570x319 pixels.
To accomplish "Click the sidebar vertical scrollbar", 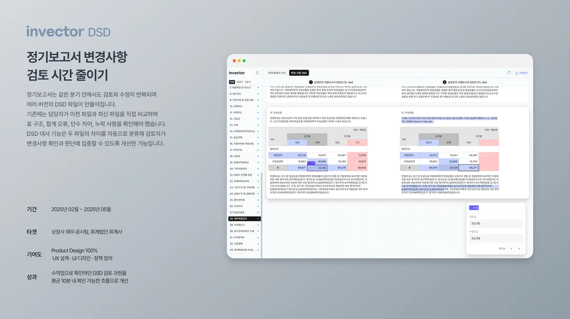I will [x=262, y=215].
